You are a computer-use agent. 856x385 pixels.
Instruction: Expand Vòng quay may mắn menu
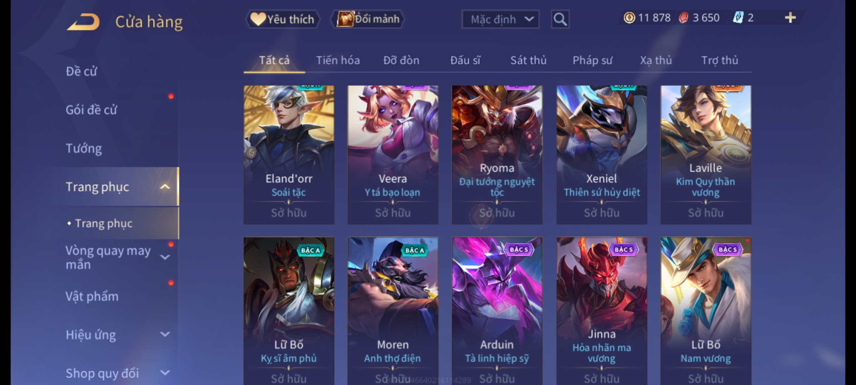tap(165, 257)
